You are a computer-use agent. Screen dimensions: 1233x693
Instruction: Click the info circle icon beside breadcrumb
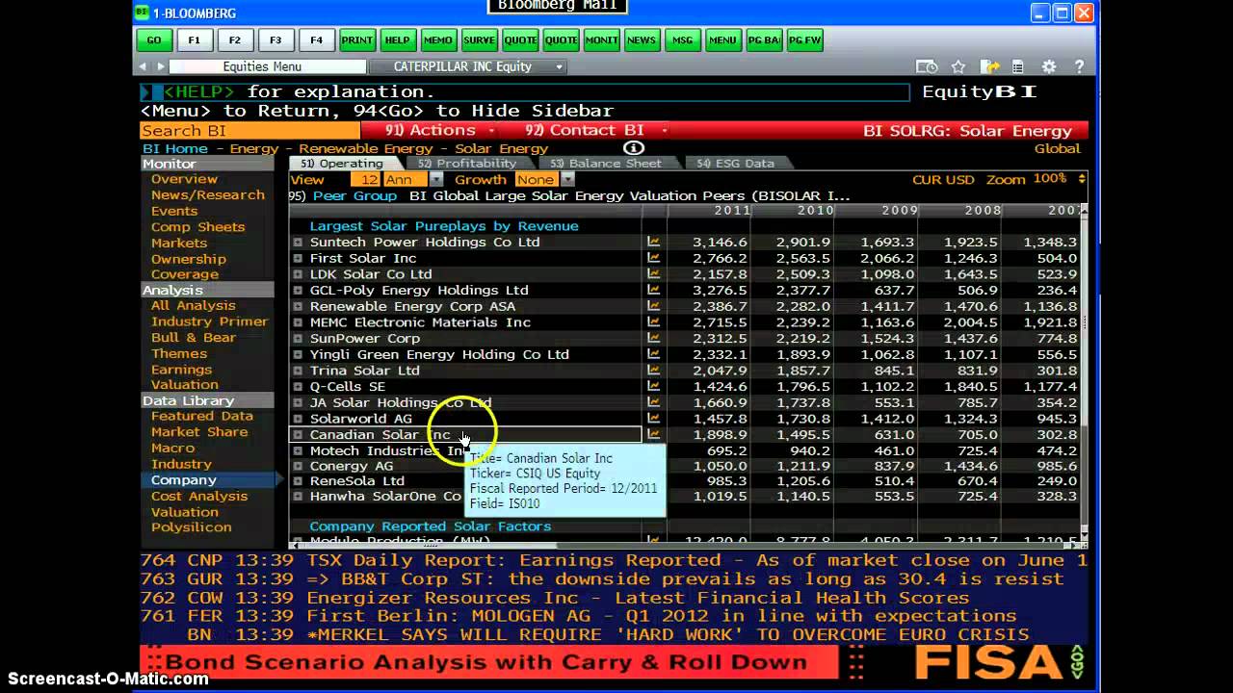(x=633, y=147)
